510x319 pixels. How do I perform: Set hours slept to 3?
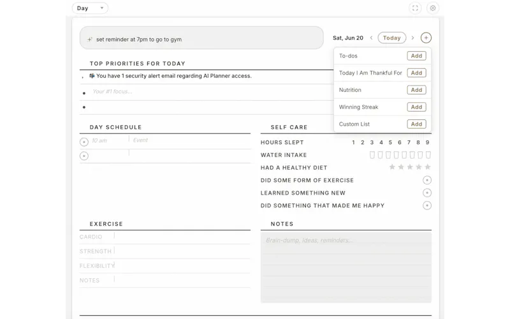[x=372, y=142]
